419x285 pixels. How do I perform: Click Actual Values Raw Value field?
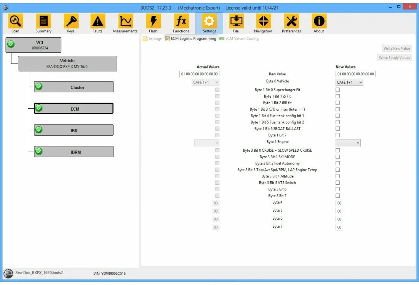pyautogui.click(x=199, y=74)
